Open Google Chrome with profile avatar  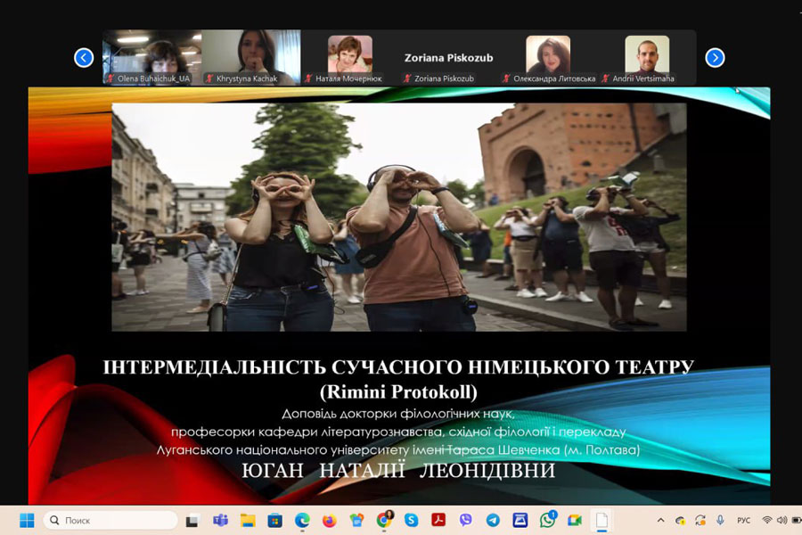tap(384, 520)
